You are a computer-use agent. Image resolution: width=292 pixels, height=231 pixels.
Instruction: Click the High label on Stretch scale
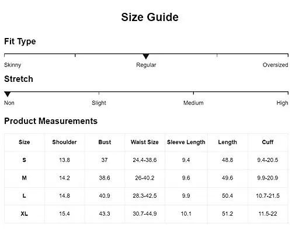(282, 103)
